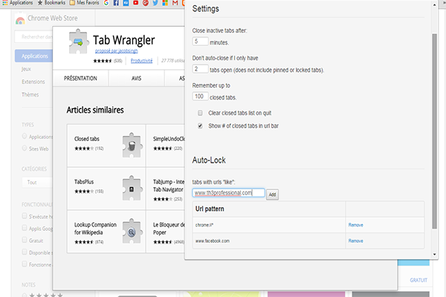Screen dimensions: 446x297
Task: Click the GRATUIT button
Action: (418, 280)
